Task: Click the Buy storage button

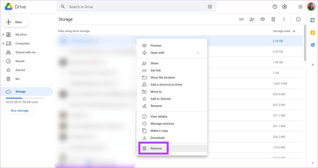Action: click(20, 111)
